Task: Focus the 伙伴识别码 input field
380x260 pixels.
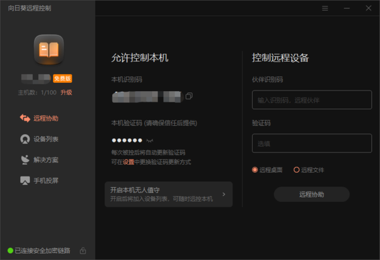Action: (312, 100)
